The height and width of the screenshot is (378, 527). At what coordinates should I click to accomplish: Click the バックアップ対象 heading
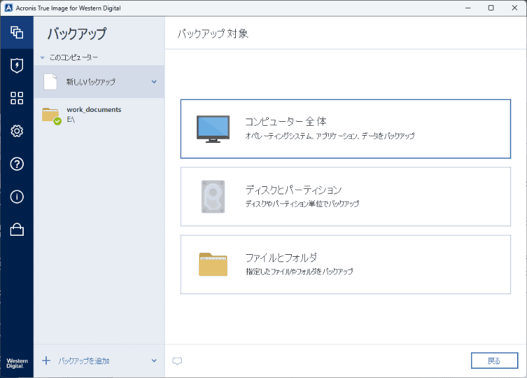213,34
